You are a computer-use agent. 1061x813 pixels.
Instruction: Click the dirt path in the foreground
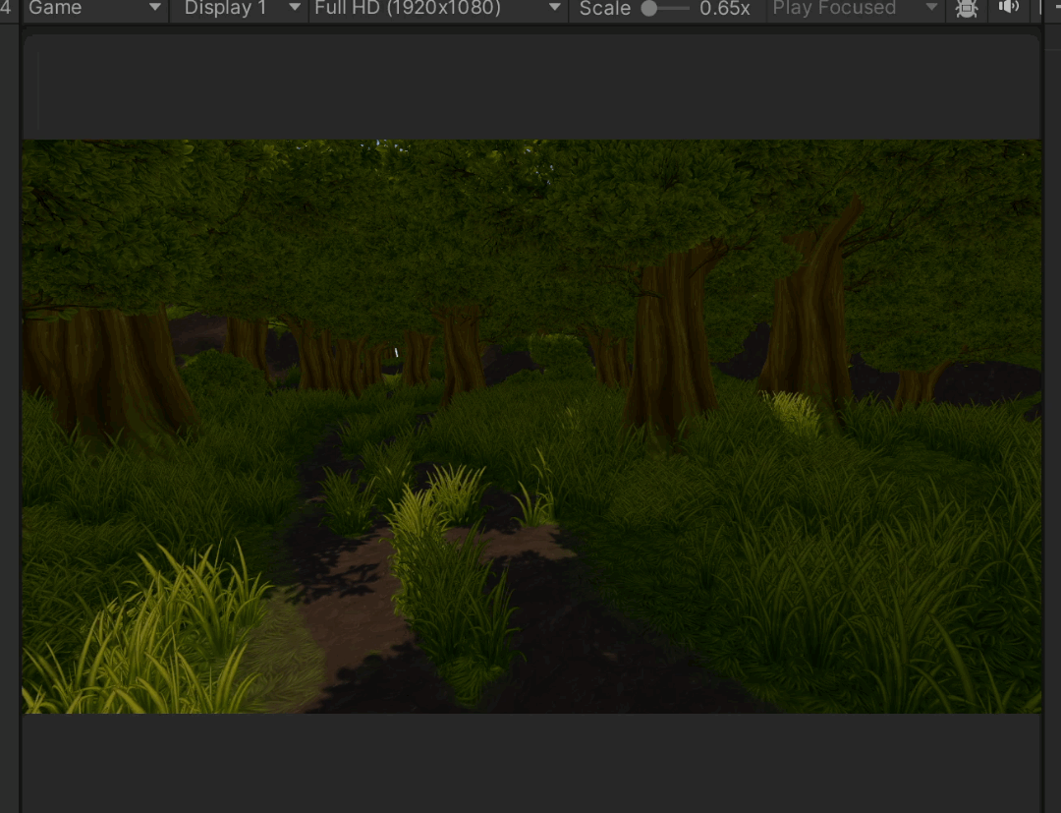(354, 629)
